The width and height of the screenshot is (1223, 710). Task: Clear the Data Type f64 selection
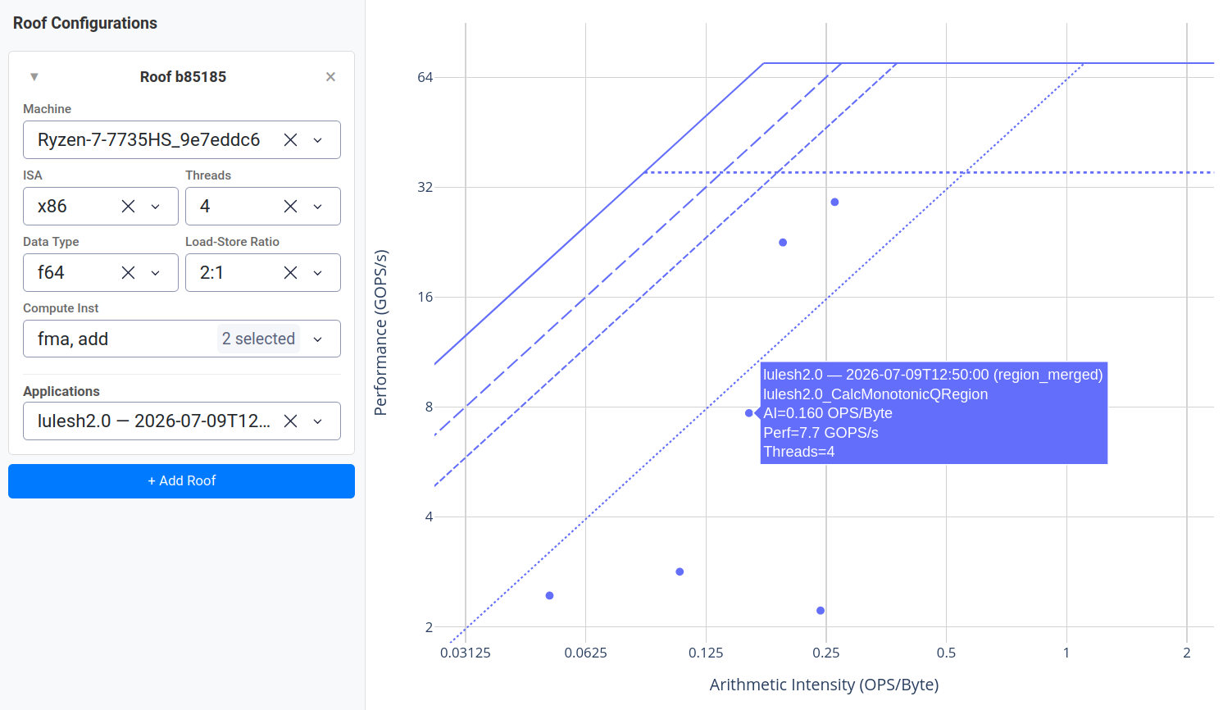pos(128,273)
